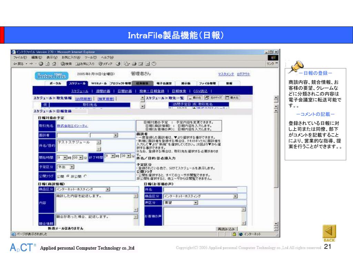
Task: Click the お客様の声 large textarea
Action: 205,216
